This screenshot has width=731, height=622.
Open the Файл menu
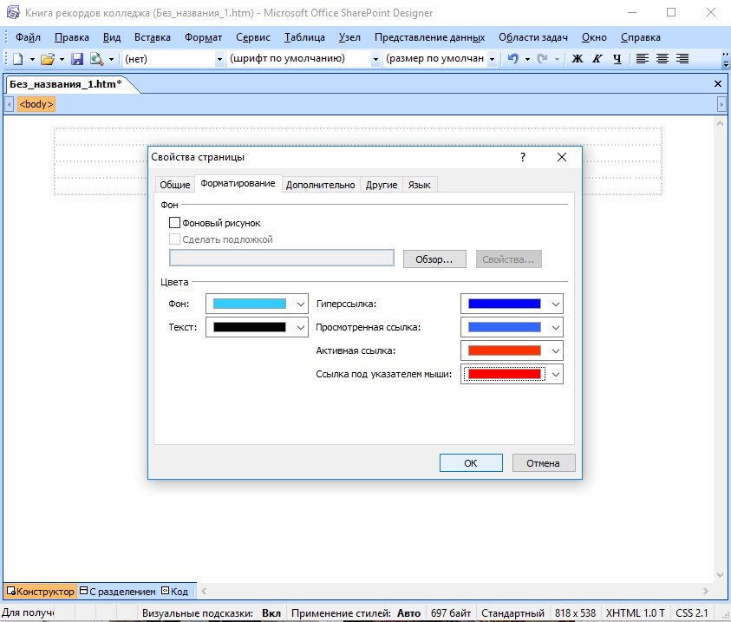(x=28, y=37)
